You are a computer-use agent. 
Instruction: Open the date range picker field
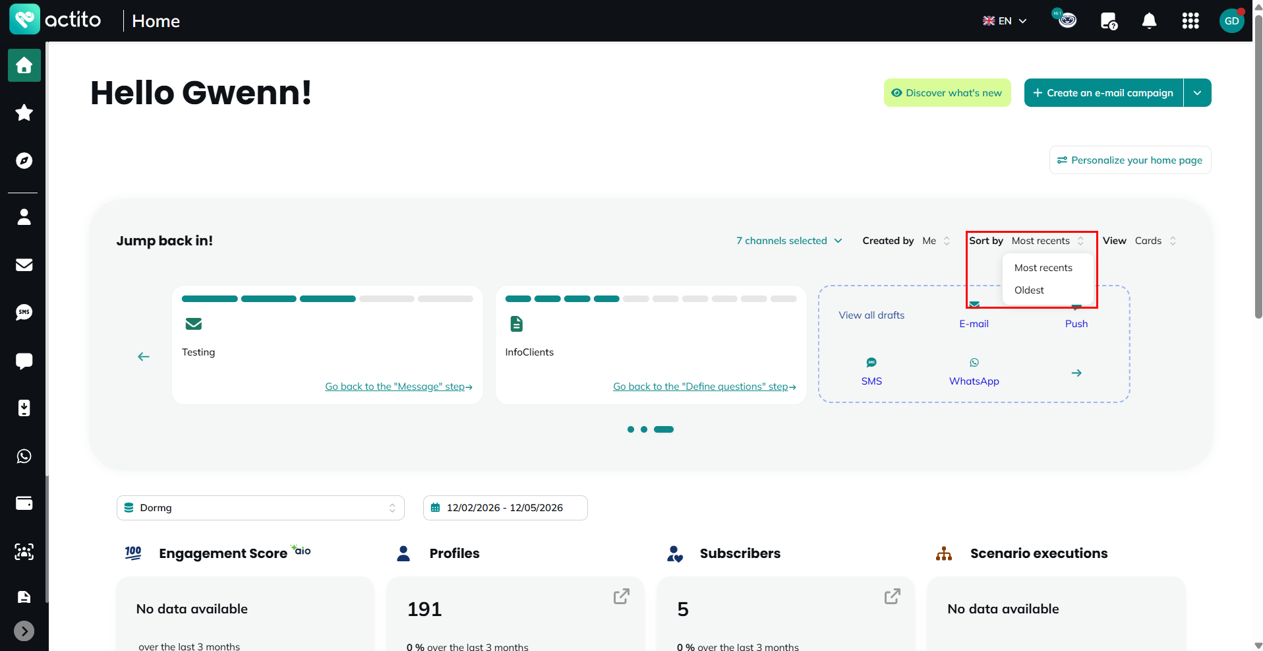[506, 508]
